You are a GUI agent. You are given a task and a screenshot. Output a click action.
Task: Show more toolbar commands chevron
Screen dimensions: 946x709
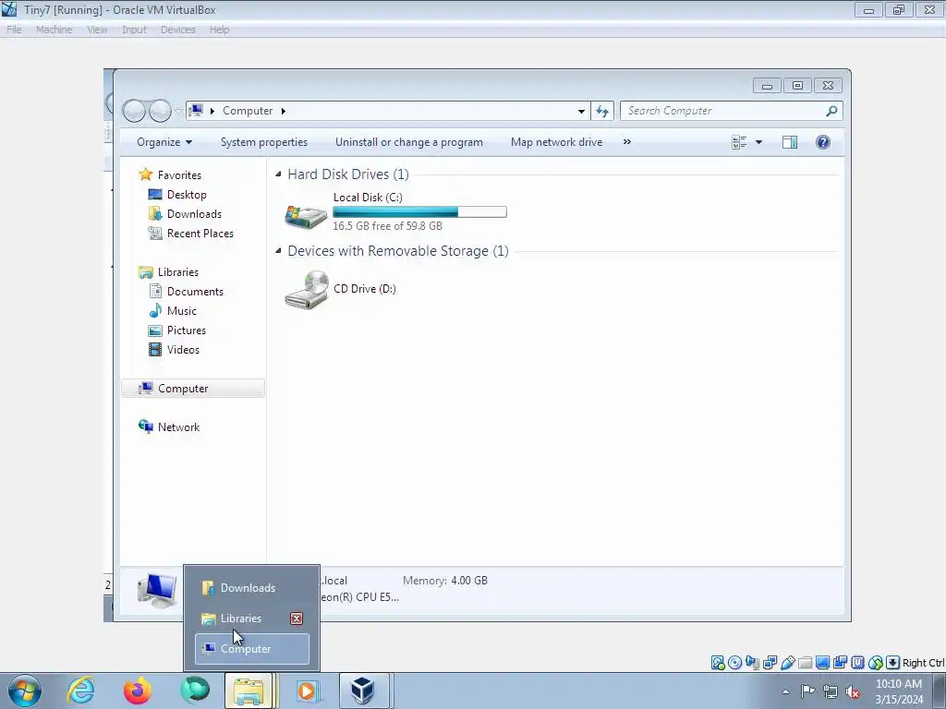[627, 142]
